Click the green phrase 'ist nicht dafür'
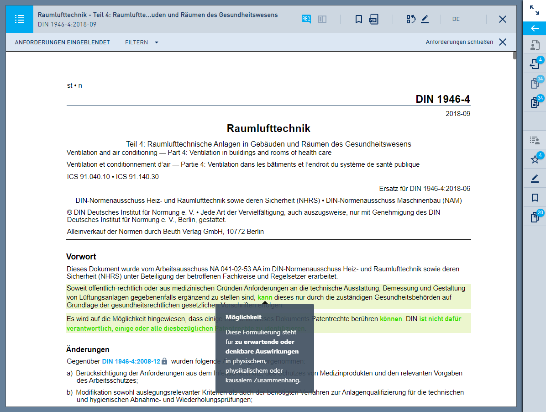 point(440,319)
